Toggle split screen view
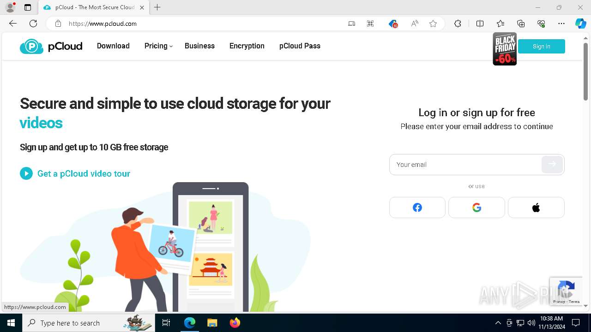 pos(480,24)
